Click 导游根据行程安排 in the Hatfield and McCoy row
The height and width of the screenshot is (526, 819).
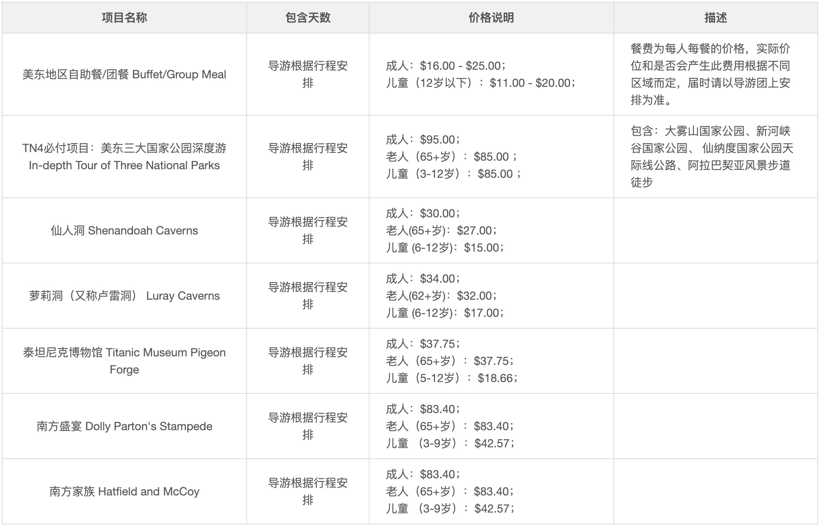coord(308,491)
